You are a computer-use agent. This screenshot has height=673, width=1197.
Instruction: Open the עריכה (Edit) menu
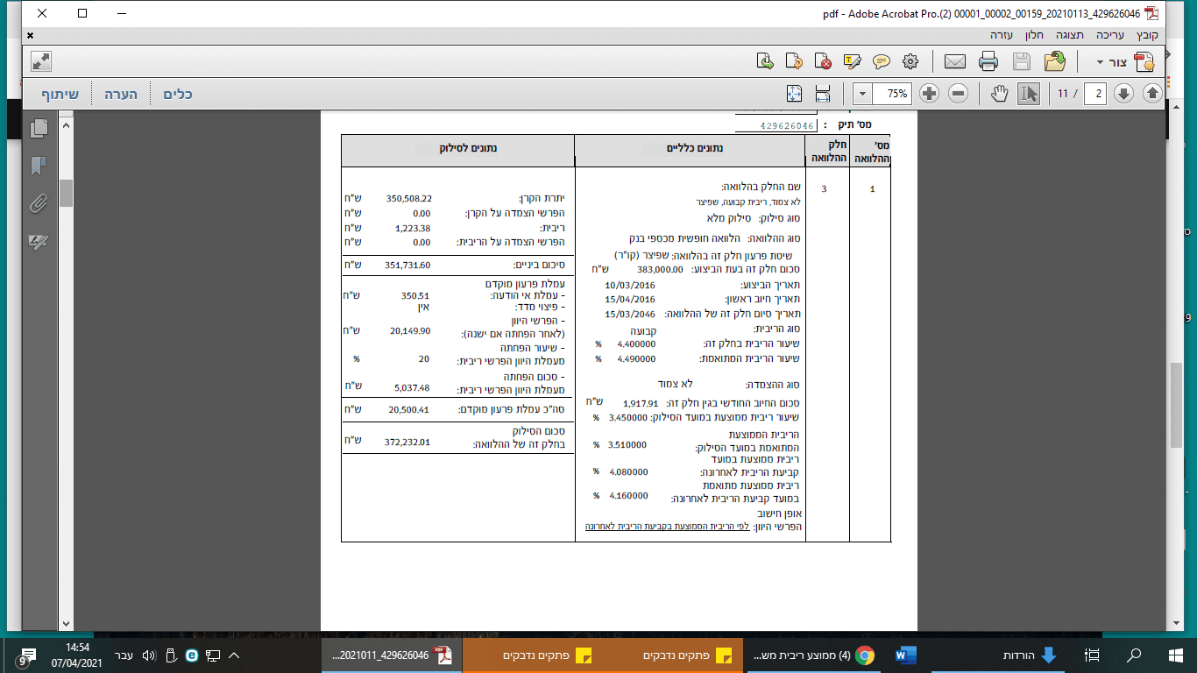(x=1111, y=35)
